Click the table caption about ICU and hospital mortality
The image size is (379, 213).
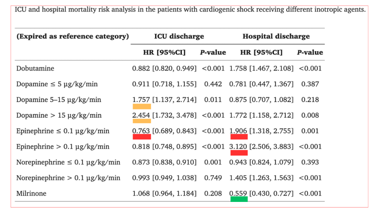pyautogui.click(x=190, y=9)
